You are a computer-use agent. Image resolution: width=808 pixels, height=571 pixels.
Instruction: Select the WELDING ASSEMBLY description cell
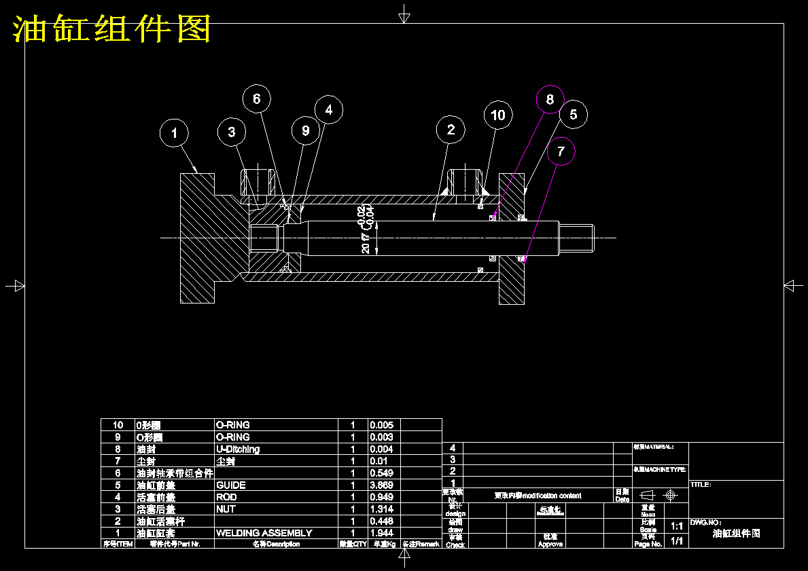(264, 533)
